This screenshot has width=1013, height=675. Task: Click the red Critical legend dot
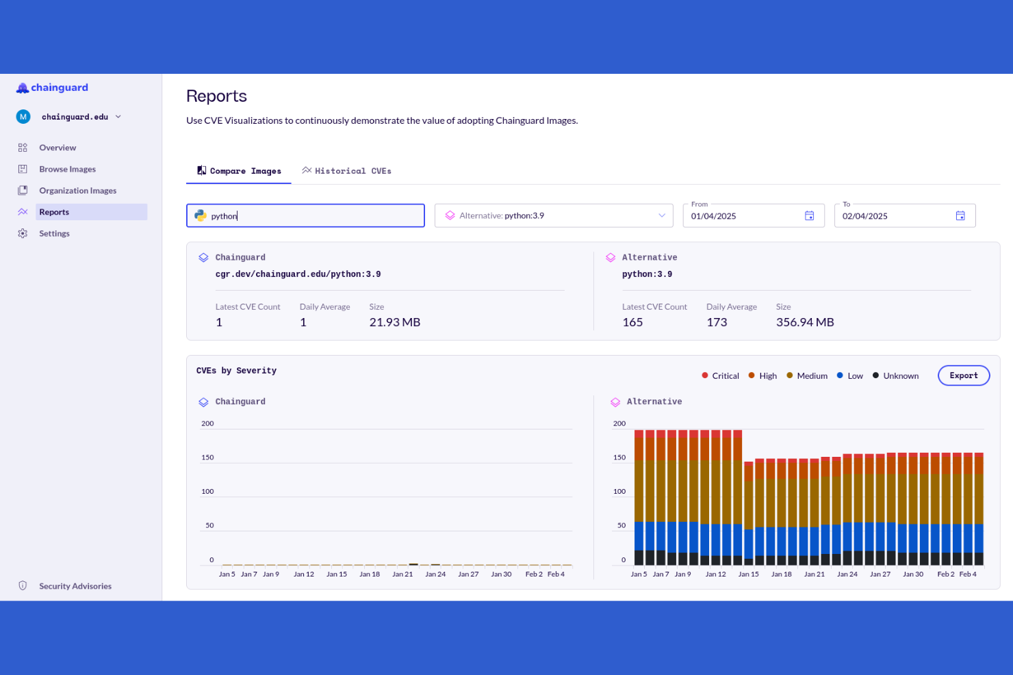tap(705, 375)
